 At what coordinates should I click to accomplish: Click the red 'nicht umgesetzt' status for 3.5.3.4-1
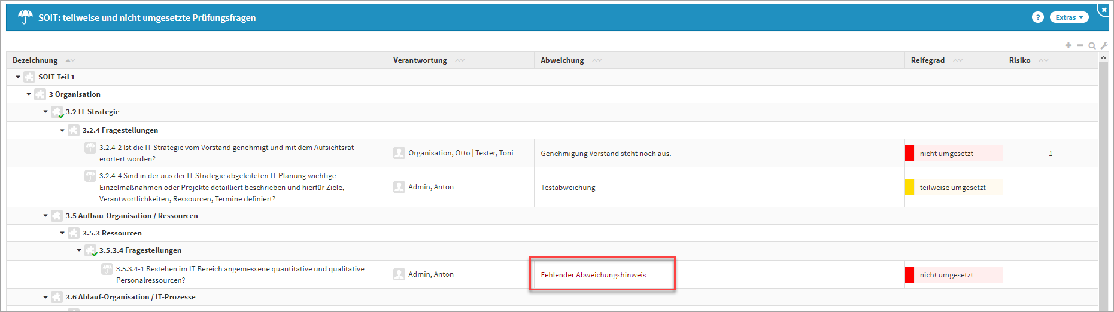946,275
